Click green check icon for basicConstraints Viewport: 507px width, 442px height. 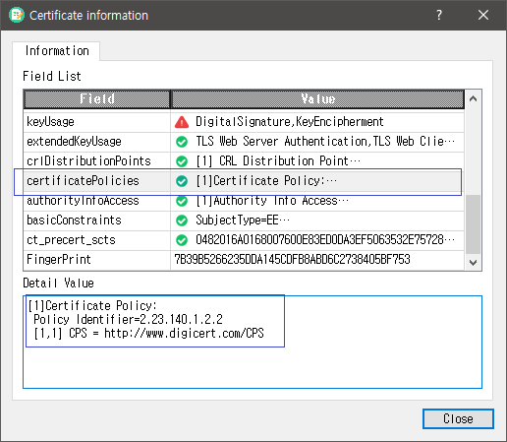pyautogui.click(x=182, y=221)
